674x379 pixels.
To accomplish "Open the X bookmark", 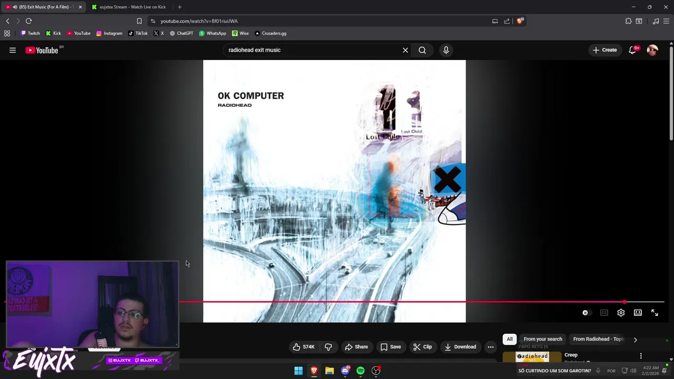I will [x=158, y=33].
